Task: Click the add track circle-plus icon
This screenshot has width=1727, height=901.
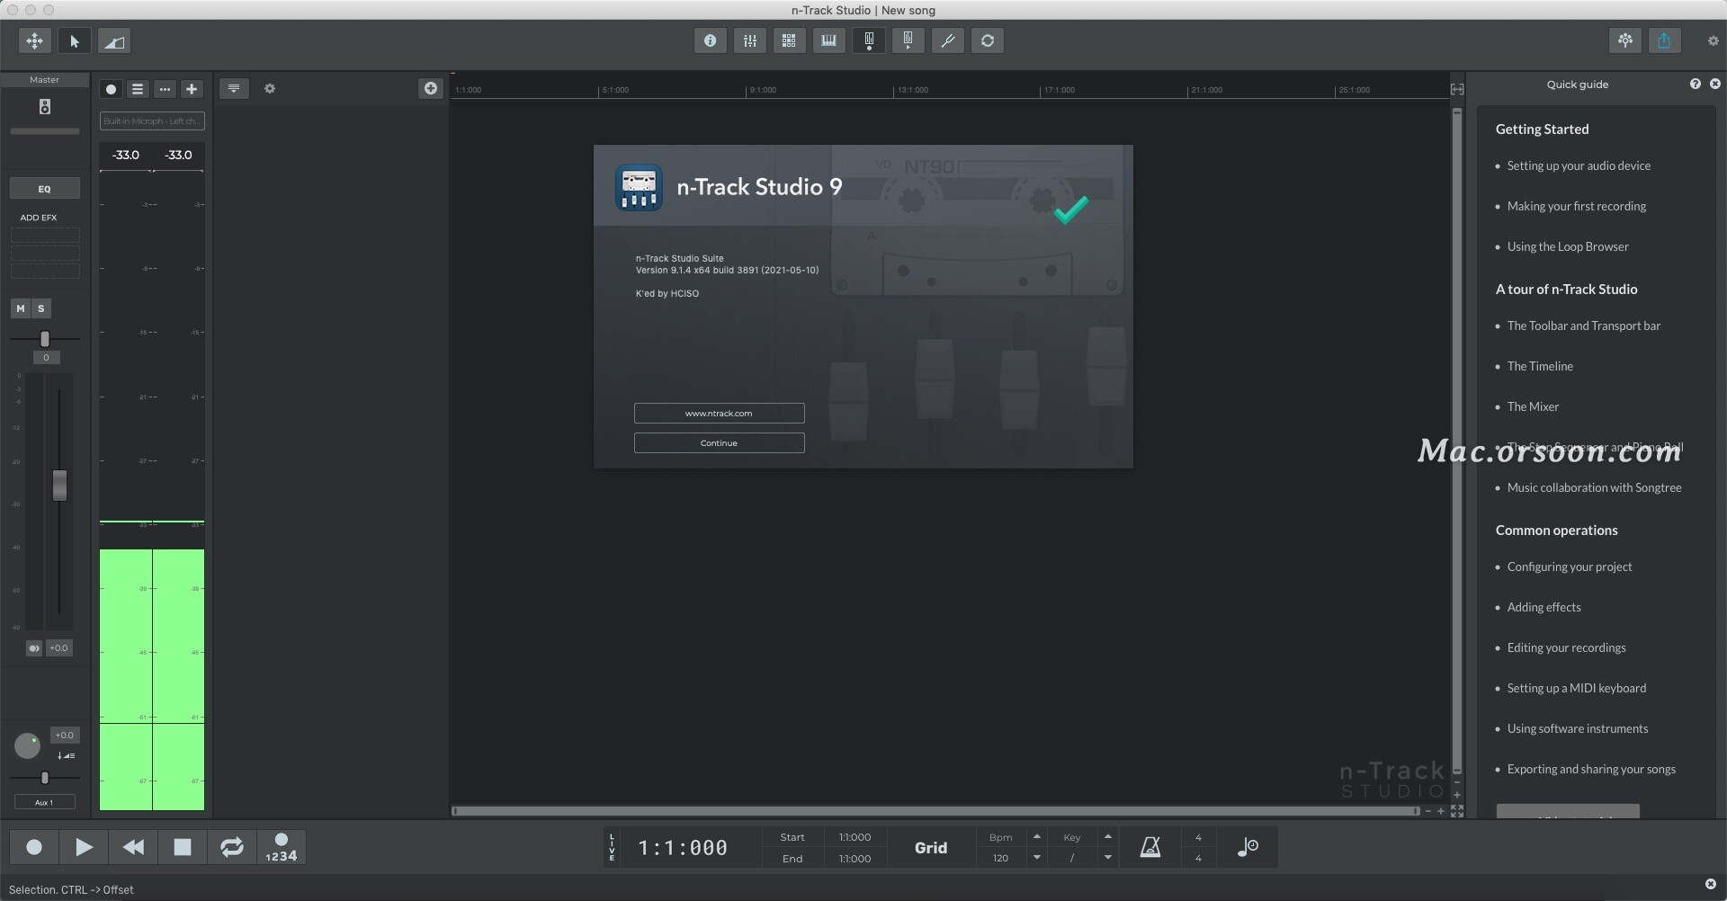Action: pyautogui.click(x=431, y=88)
